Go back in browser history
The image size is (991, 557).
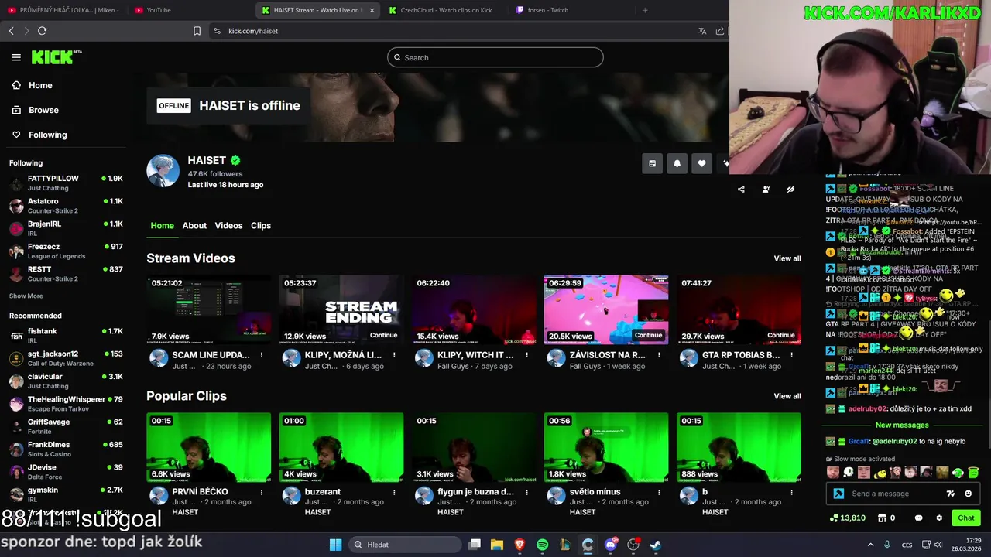coord(11,31)
